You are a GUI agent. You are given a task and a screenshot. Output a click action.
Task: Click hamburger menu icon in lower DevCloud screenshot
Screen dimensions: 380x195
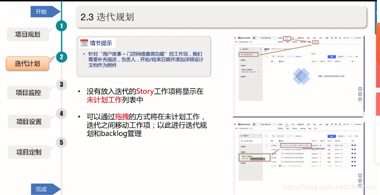tap(235, 124)
